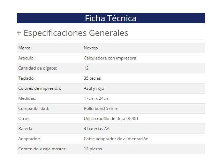Select the 12 digits value
This screenshot has width=220, height=160.
[x=86, y=68]
